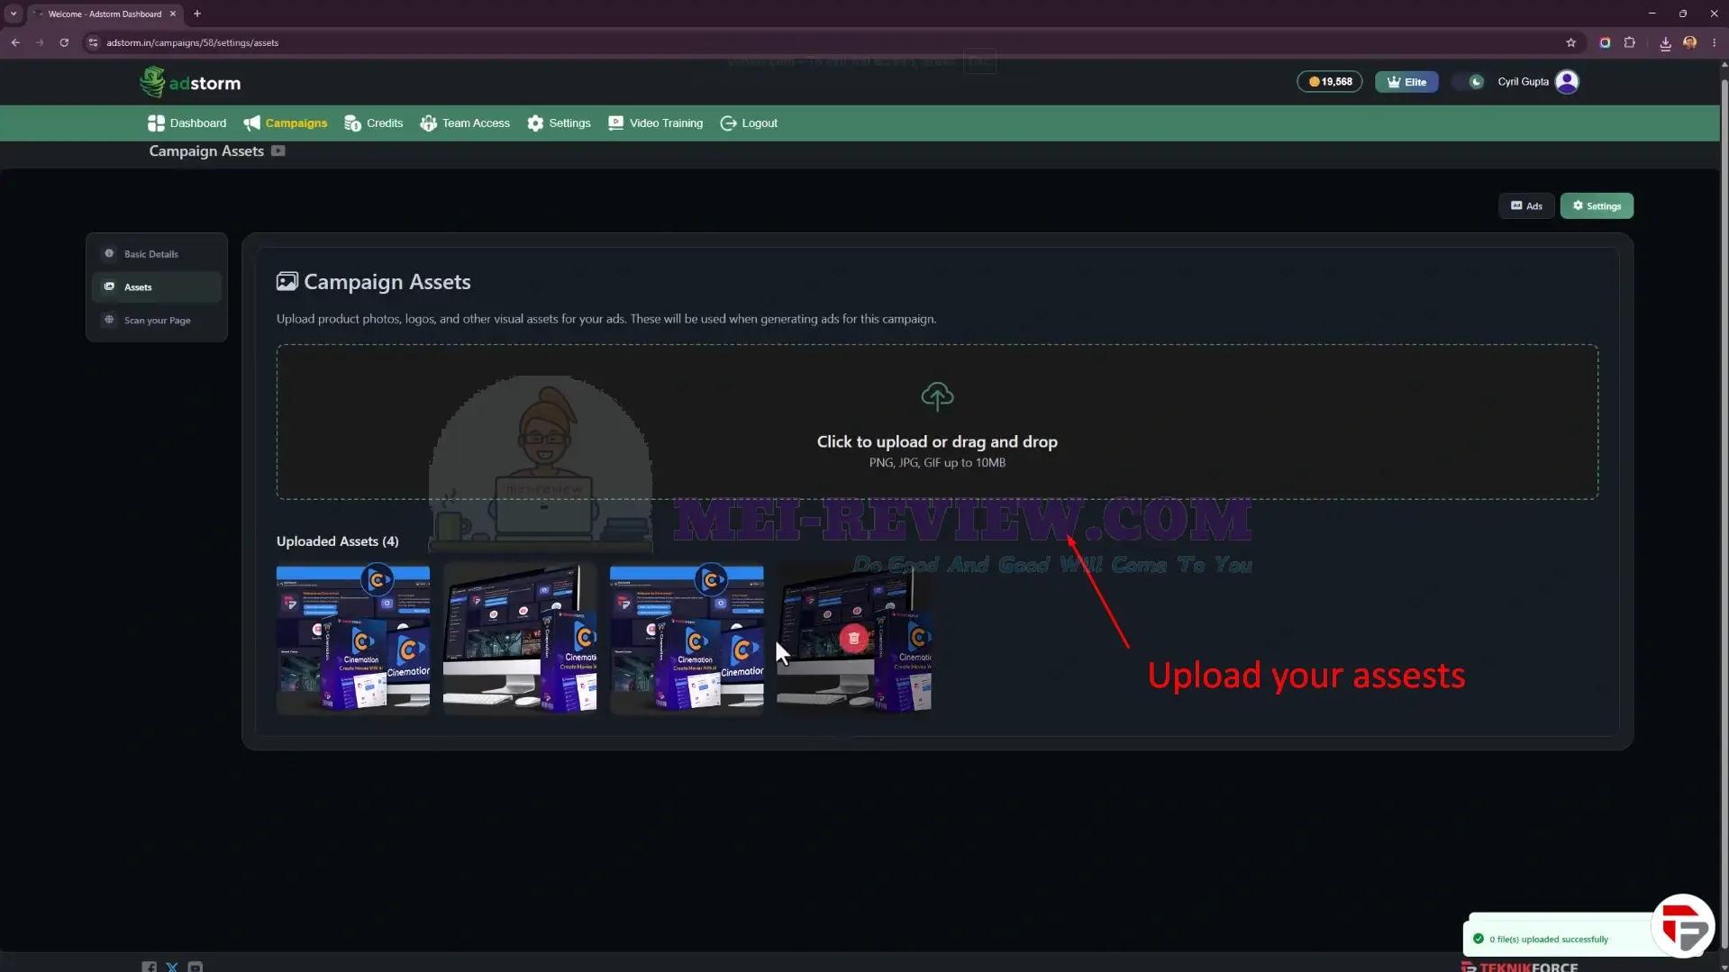Click the Logout link

point(749,123)
